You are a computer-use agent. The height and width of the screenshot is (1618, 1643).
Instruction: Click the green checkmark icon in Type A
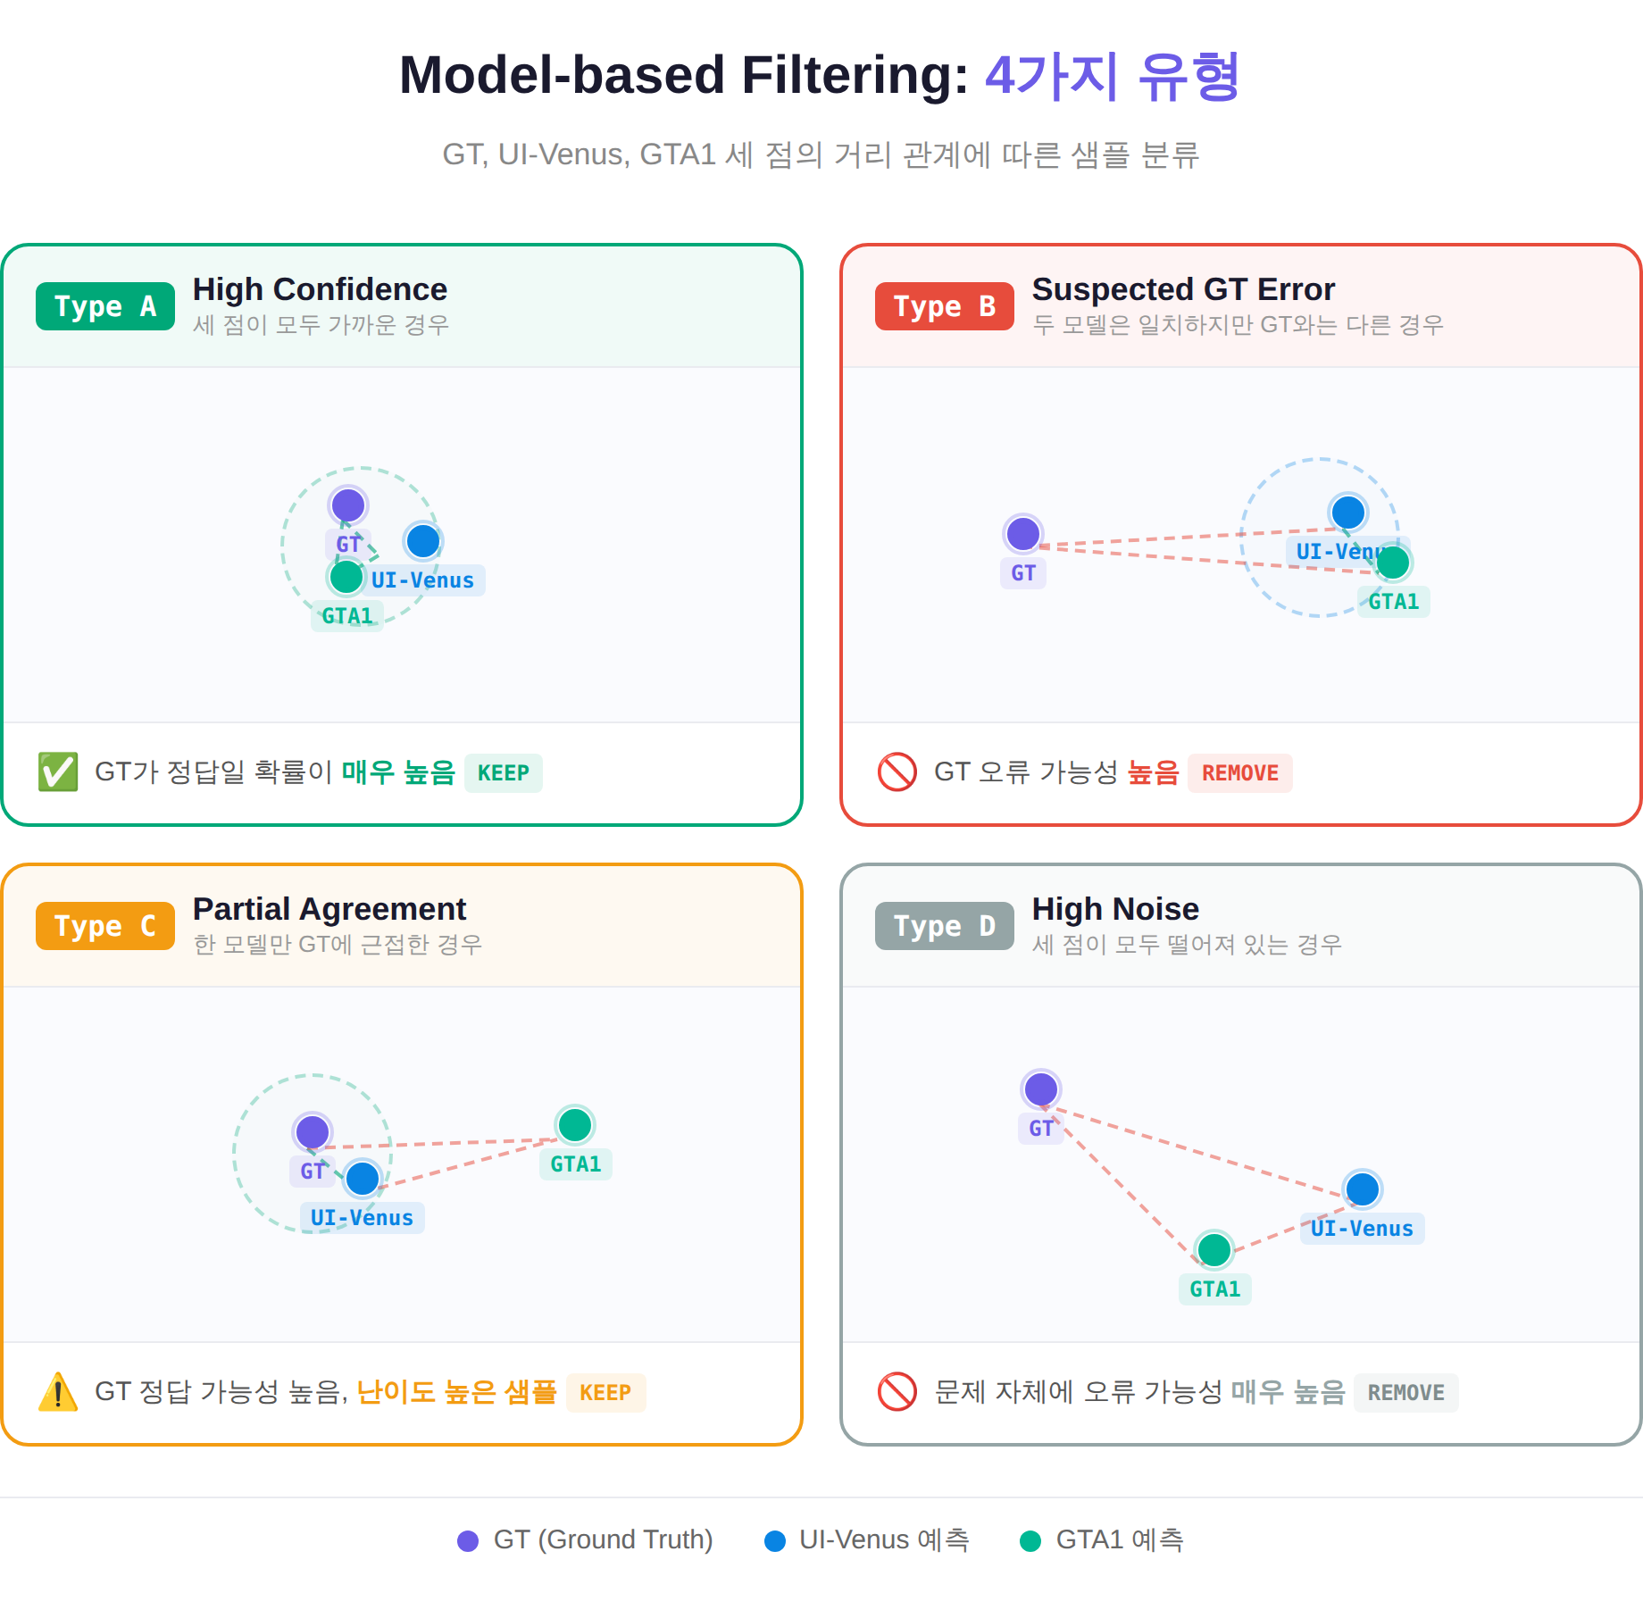click(x=58, y=772)
